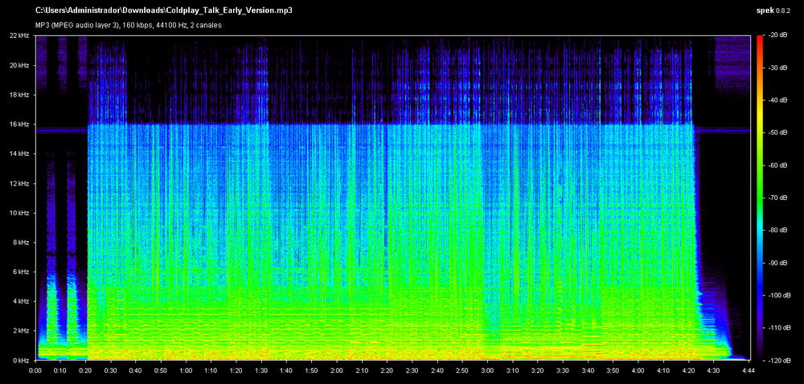Click the 4:00 time axis label

click(639, 370)
